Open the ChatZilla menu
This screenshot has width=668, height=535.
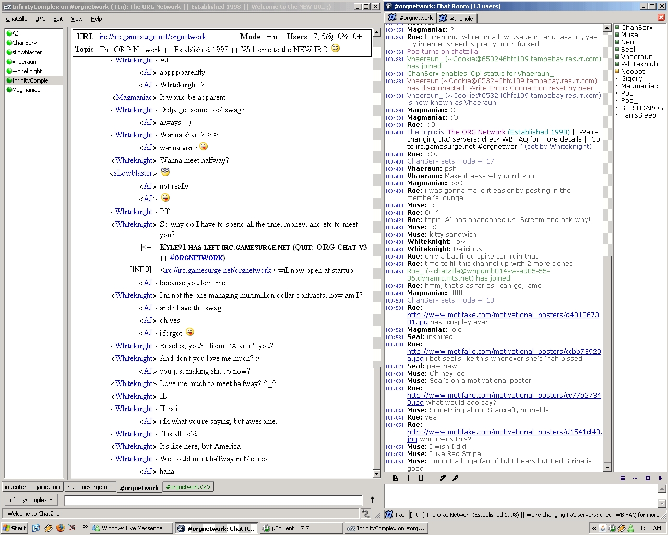point(17,19)
